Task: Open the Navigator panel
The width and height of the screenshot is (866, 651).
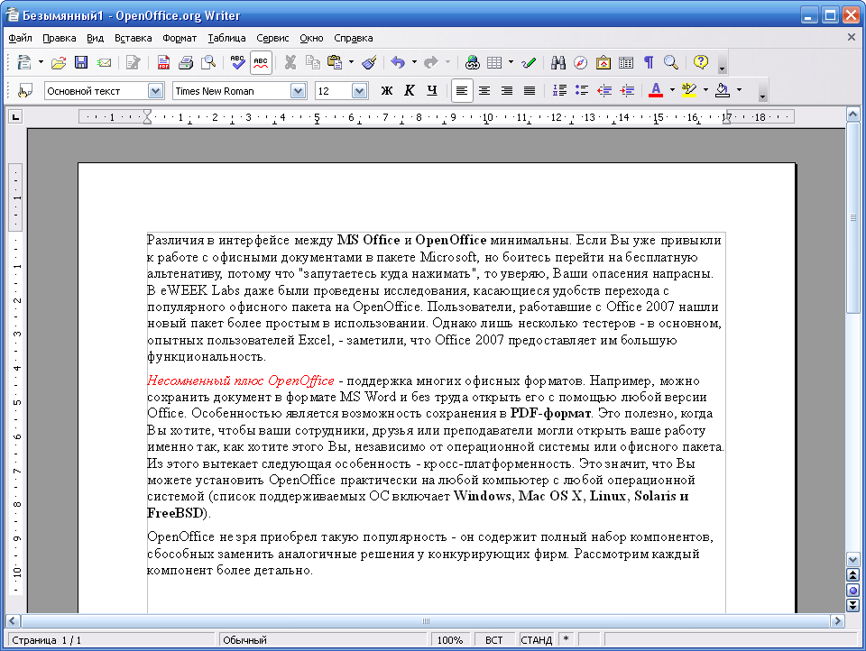Action: point(580,62)
